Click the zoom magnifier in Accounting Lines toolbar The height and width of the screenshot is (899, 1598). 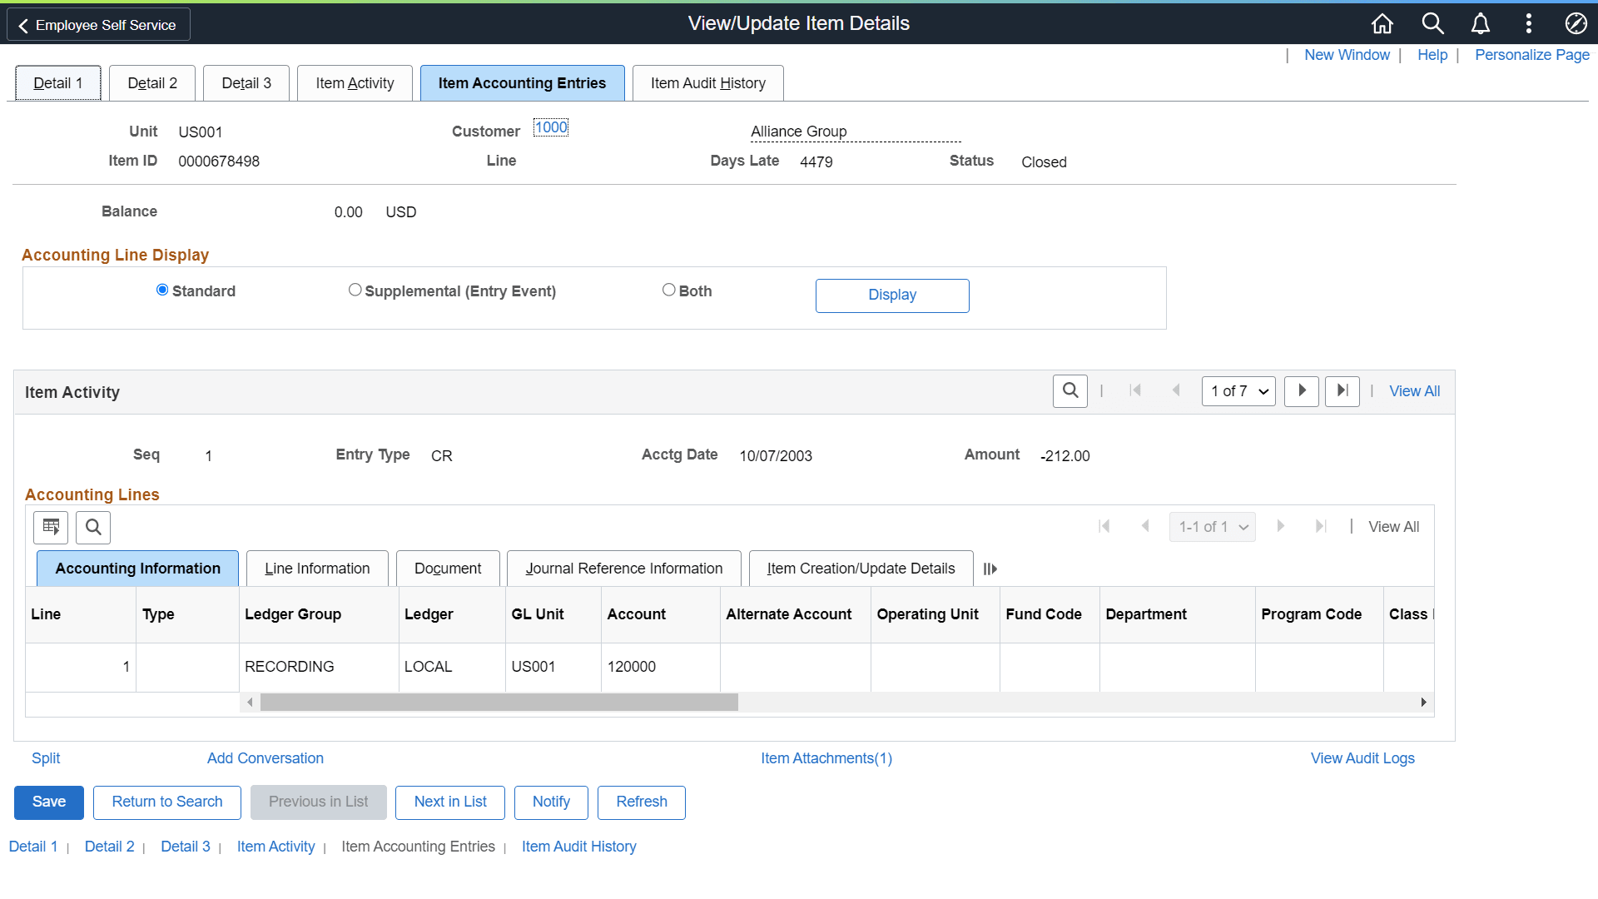pyautogui.click(x=92, y=527)
